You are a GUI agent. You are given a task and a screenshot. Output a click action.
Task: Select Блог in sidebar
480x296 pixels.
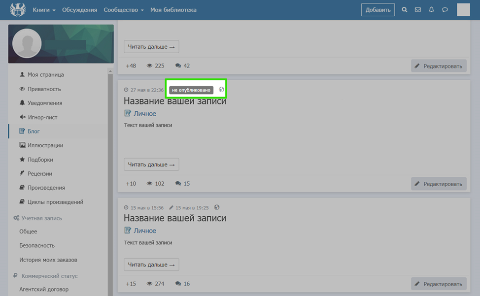(x=34, y=131)
